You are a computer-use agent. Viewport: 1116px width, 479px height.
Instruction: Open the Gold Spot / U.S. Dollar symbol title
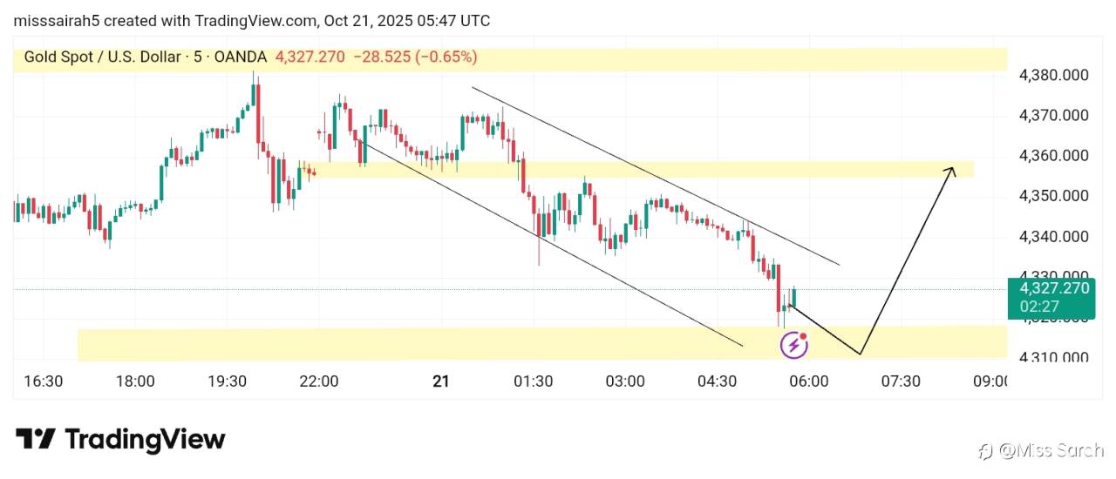[96, 57]
